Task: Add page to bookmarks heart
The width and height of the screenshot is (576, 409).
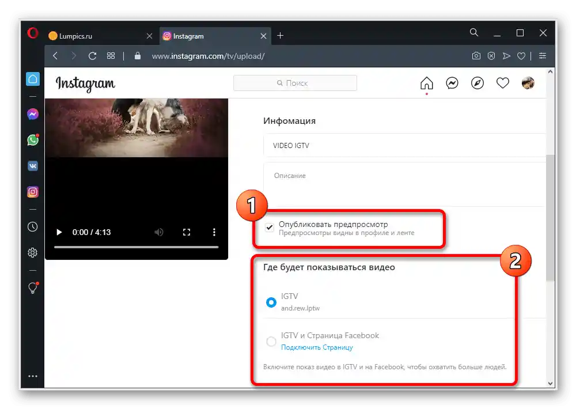Action: [521, 56]
